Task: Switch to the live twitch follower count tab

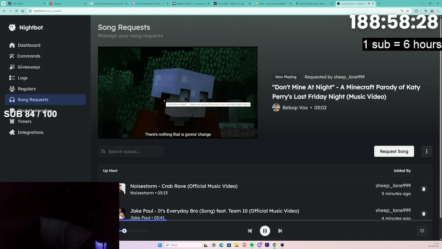Action: point(108,3)
